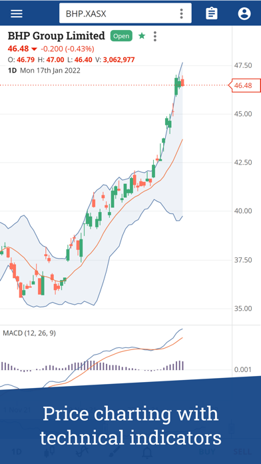Tap the 45.00 price axis label
Image resolution: width=261 pixels, height=464 pixels.
[243, 114]
